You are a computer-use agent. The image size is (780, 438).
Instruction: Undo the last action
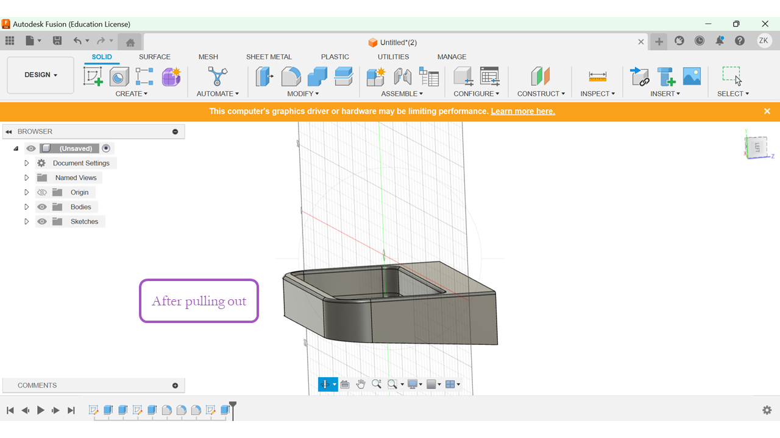click(77, 41)
